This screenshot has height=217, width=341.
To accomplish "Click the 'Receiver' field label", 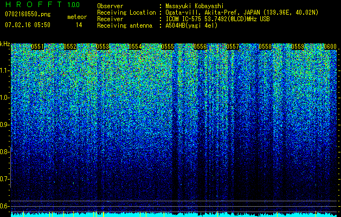I will tap(110, 19).
